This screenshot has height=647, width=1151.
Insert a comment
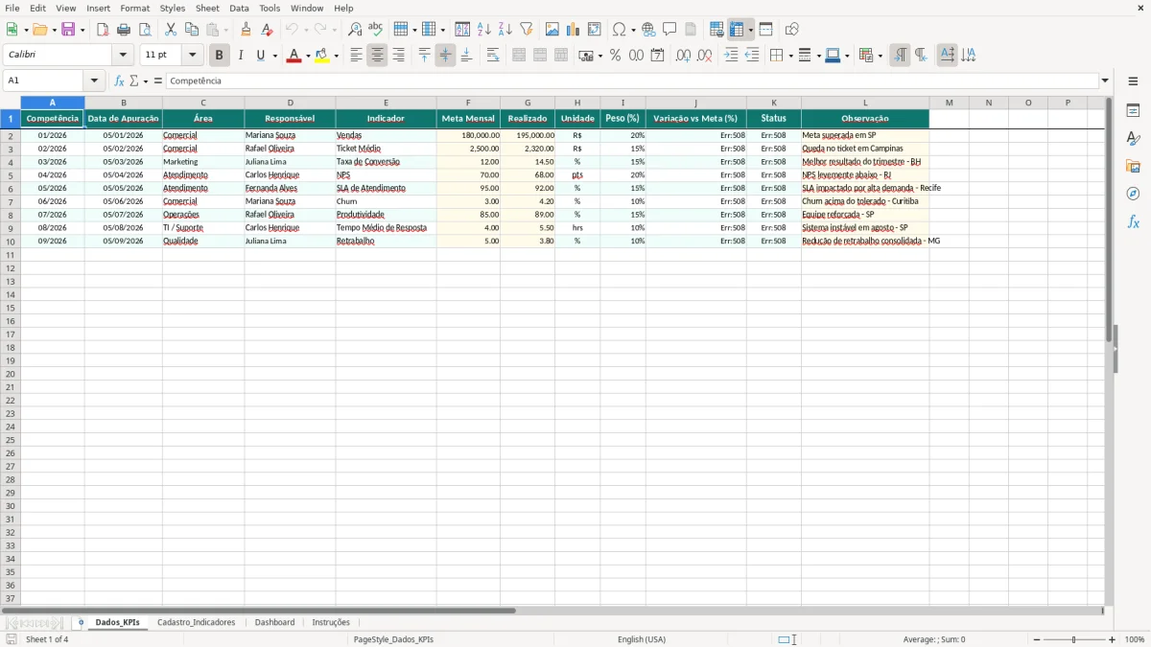[669, 30]
